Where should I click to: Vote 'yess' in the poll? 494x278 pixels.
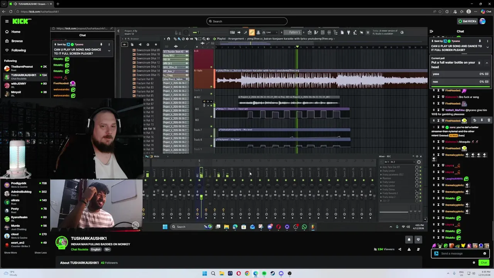point(460,74)
